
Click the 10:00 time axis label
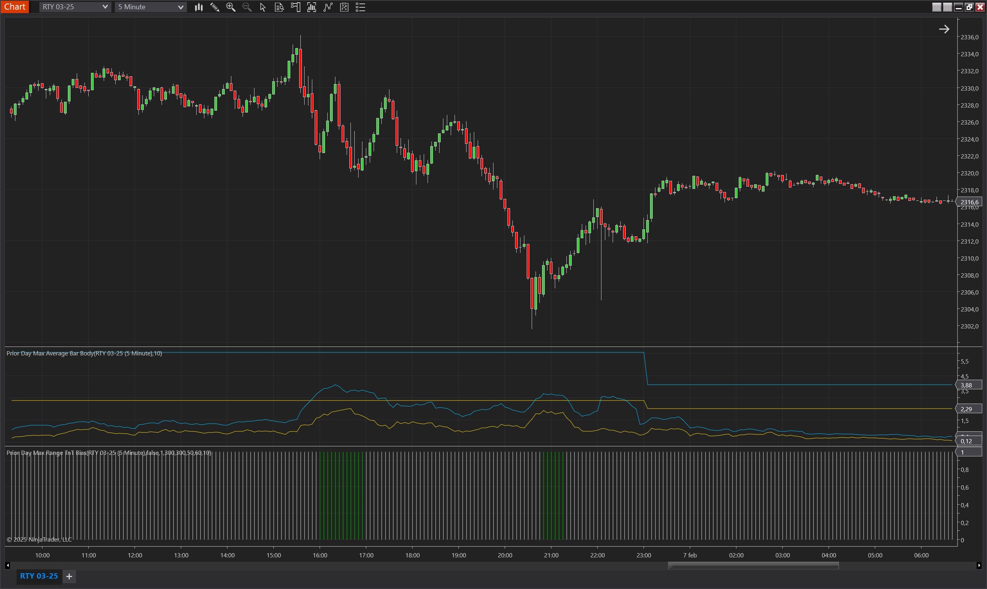(x=42, y=555)
